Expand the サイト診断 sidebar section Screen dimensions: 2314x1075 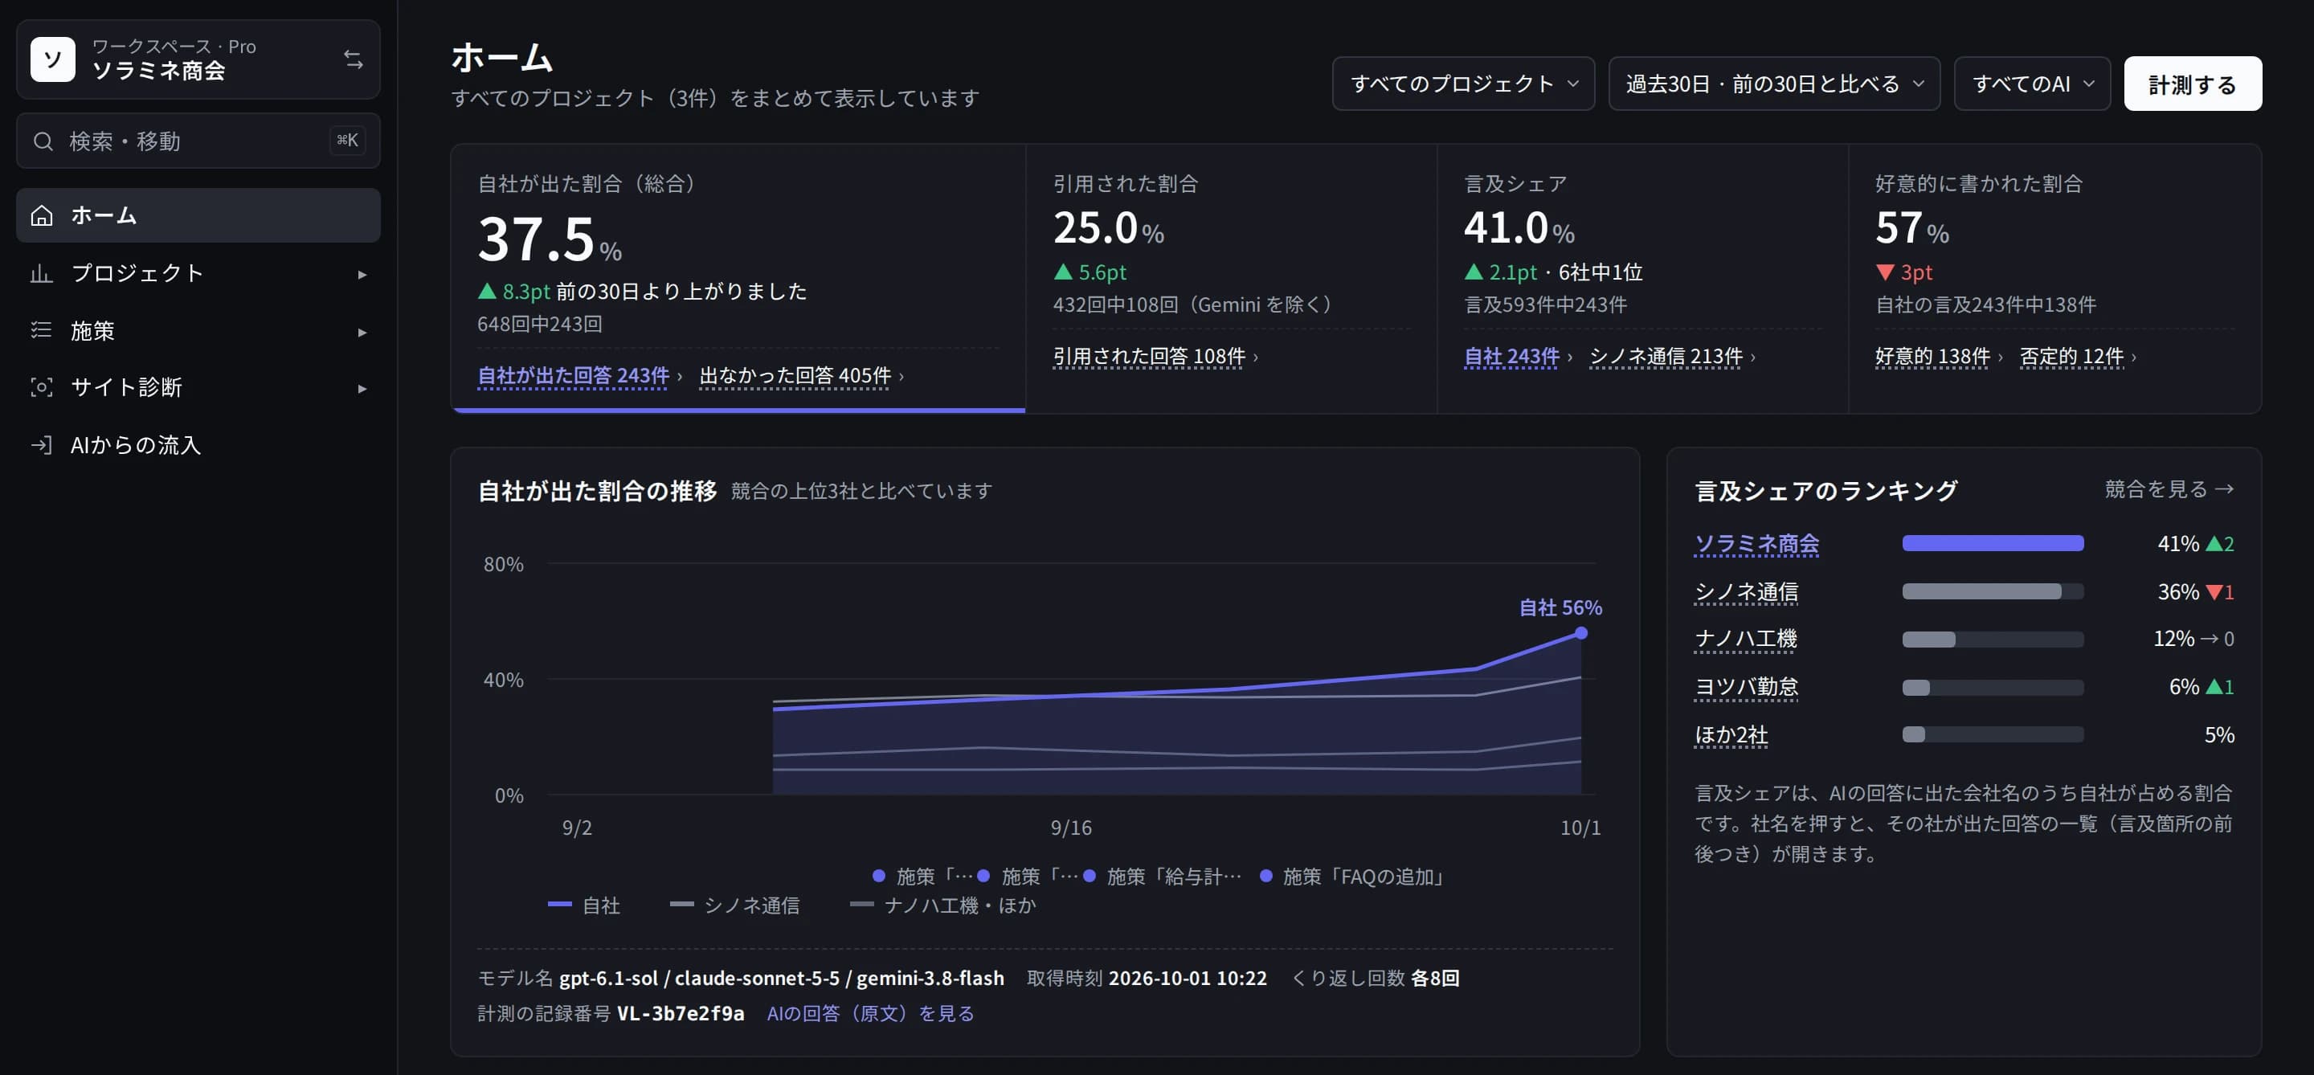pos(362,388)
